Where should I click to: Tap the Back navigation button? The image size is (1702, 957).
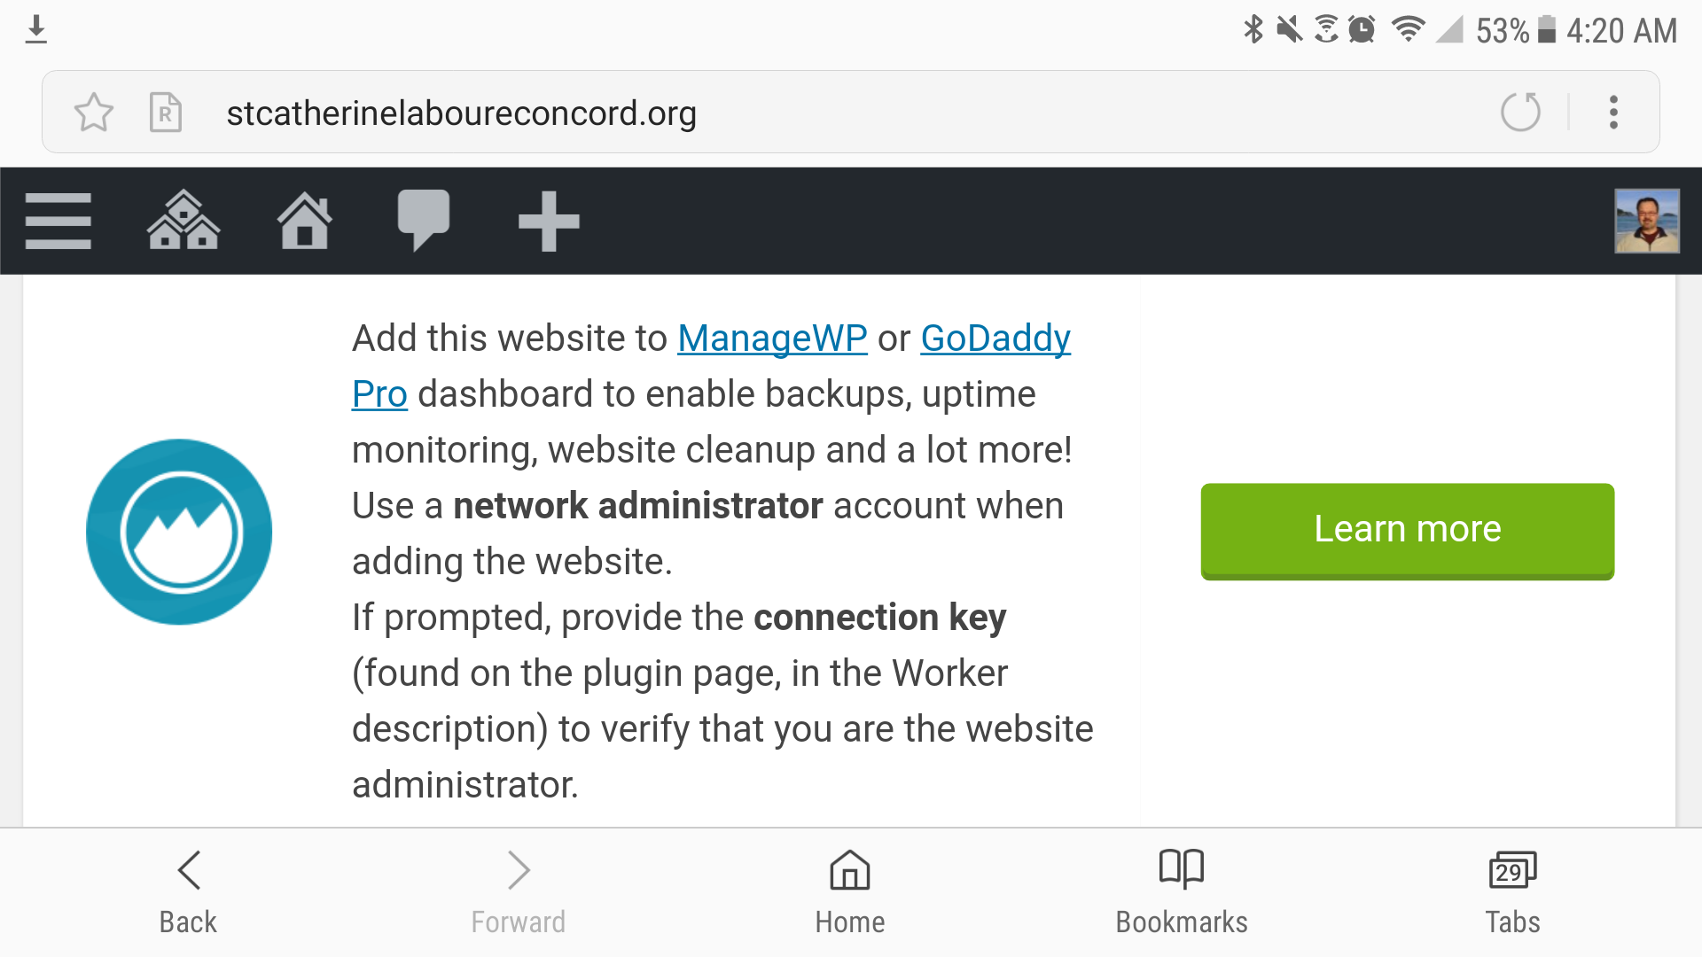pos(188,892)
